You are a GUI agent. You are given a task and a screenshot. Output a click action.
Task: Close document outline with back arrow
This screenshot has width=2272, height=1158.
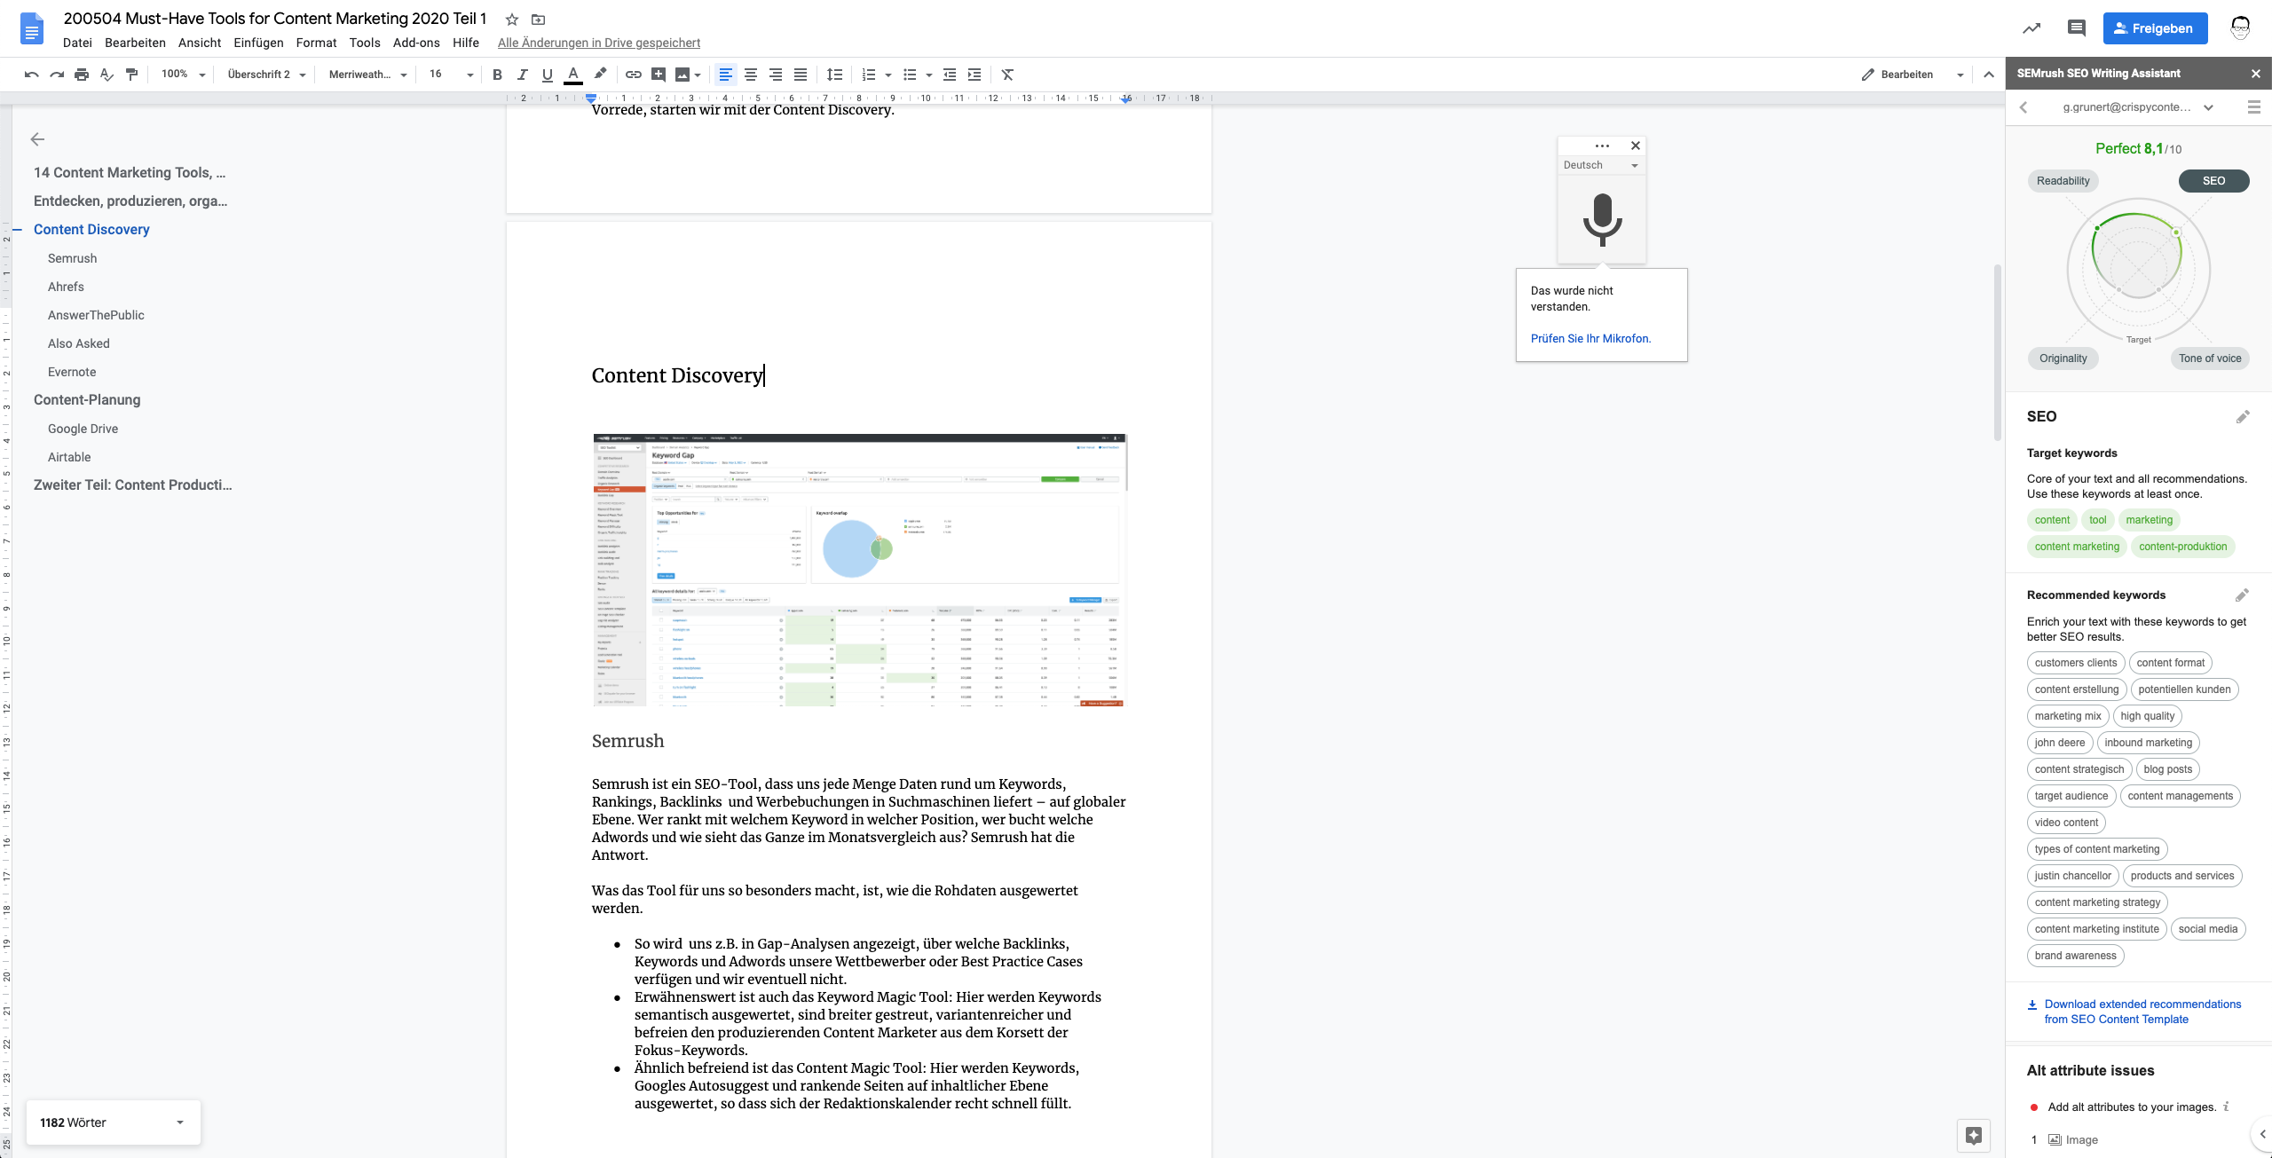coord(37,139)
